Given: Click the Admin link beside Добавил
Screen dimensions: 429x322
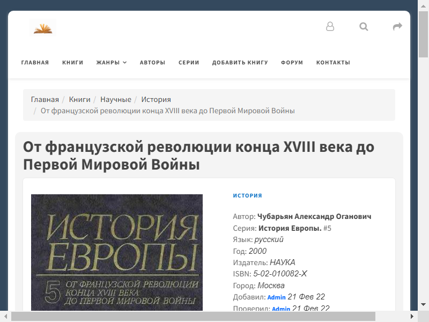Looking at the screenshot, I should pos(276,297).
